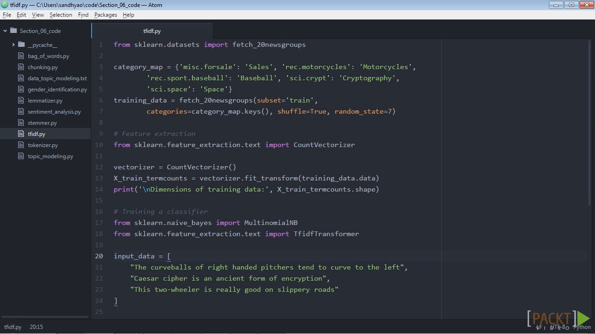The height and width of the screenshot is (334, 595).
Task: Click the Section_06_code project folder icon
Action: pos(13,31)
